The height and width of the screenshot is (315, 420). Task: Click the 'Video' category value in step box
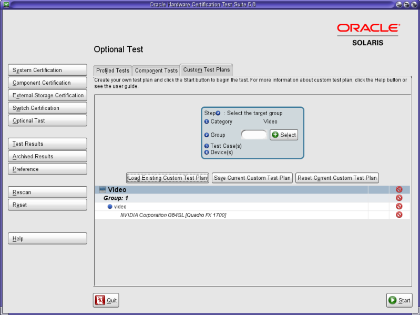tap(270, 121)
